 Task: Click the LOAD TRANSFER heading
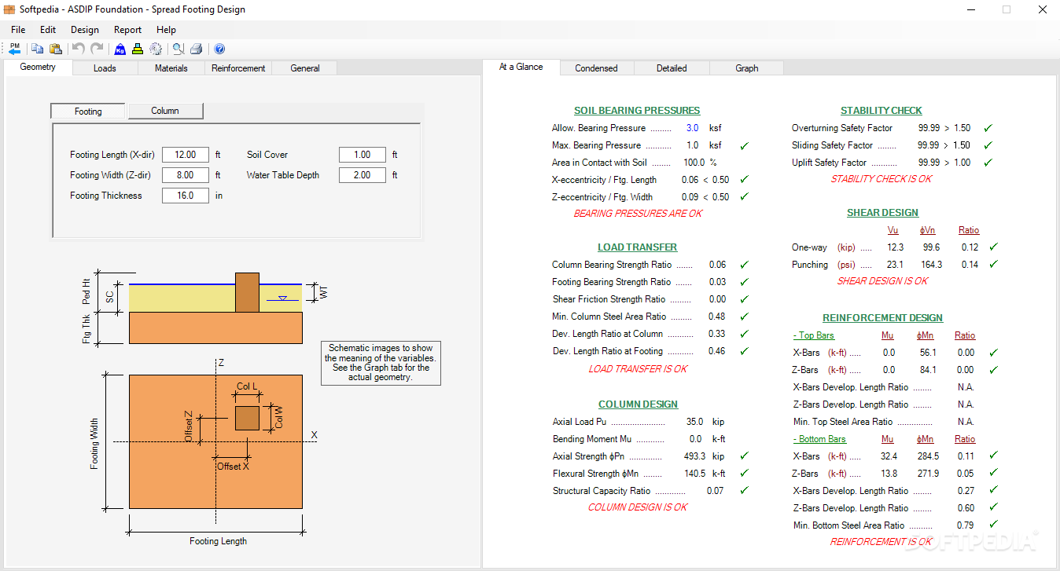(637, 247)
